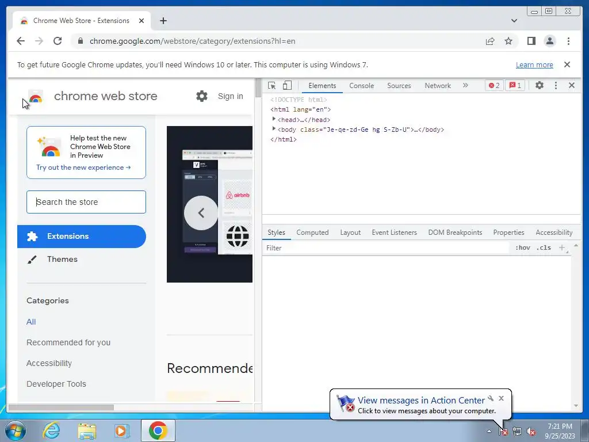The width and height of the screenshot is (589, 442).
Task: Reload the current page
Action: pos(58,41)
